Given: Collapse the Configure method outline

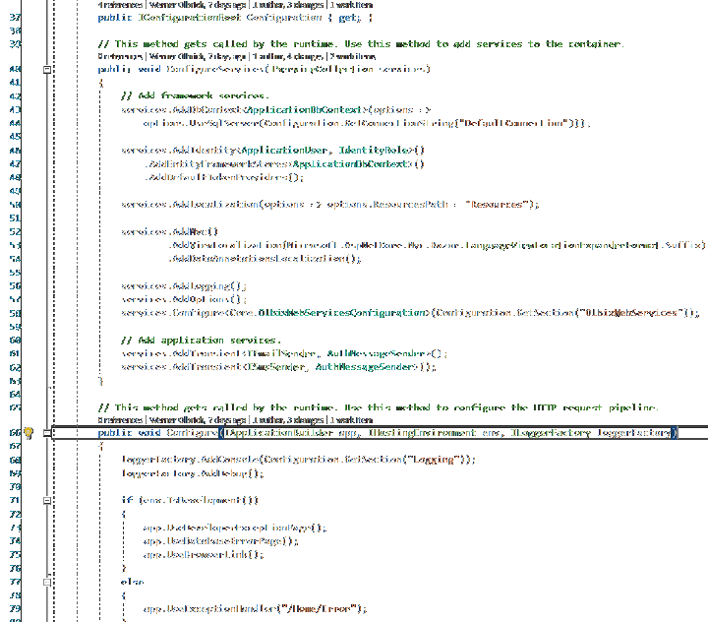Looking at the screenshot, I should pyautogui.click(x=47, y=433).
